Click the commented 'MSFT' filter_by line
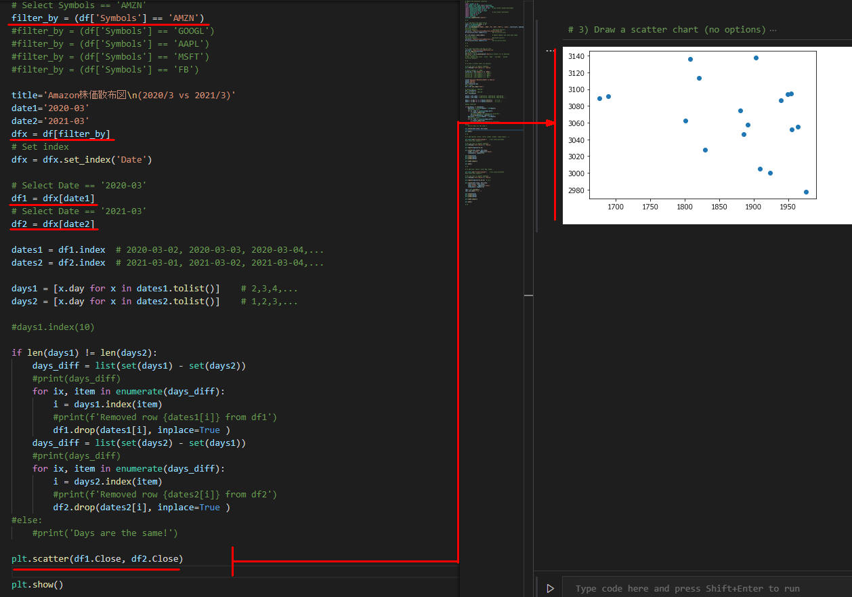852x597 pixels. click(x=110, y=56)
